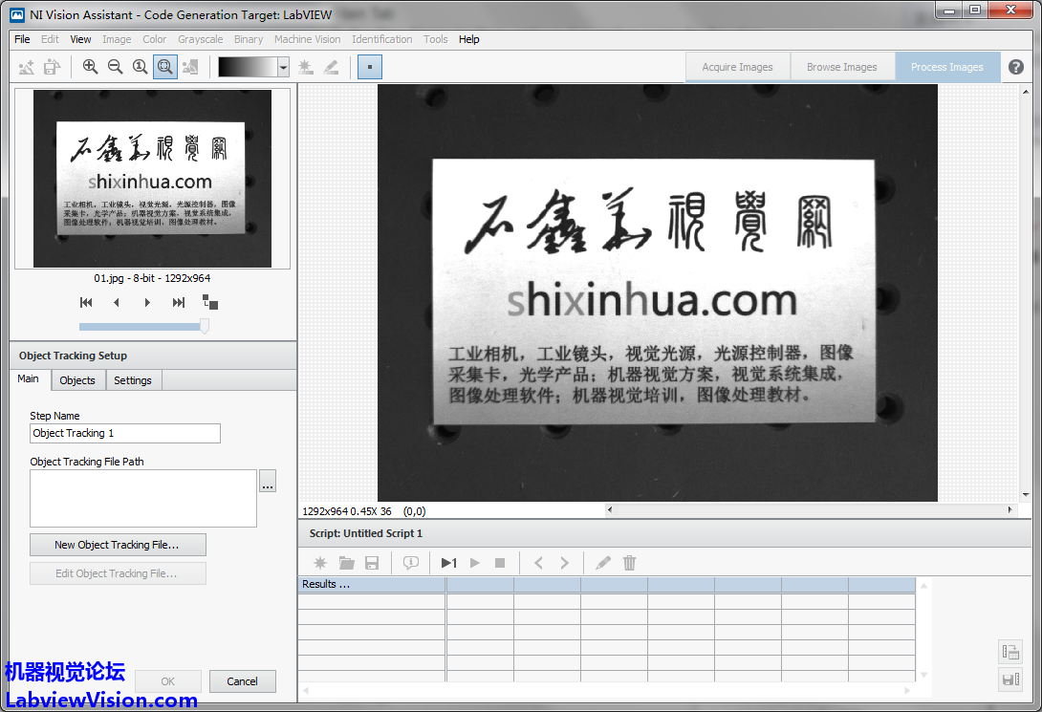Screen dimensions: 1042x712
Task: Click the Open Script folder icon
Action: [x=346, y=563]
